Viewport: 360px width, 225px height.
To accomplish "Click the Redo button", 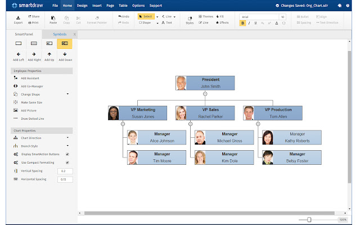I will click(124, 22).
